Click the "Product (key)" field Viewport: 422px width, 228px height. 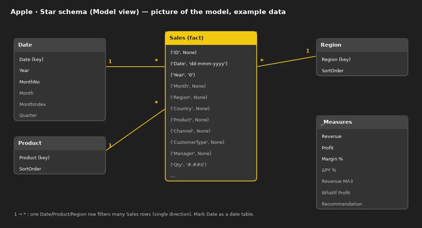click(34, 158)
